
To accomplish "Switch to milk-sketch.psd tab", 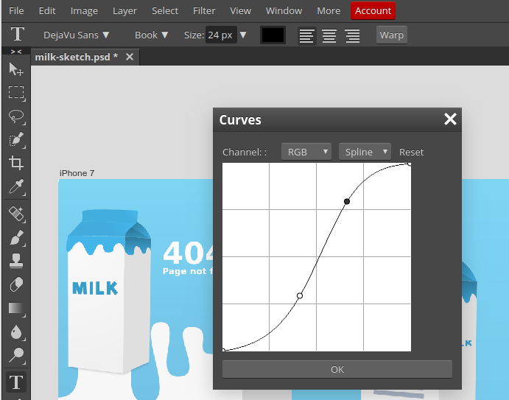I will (77, 57).
